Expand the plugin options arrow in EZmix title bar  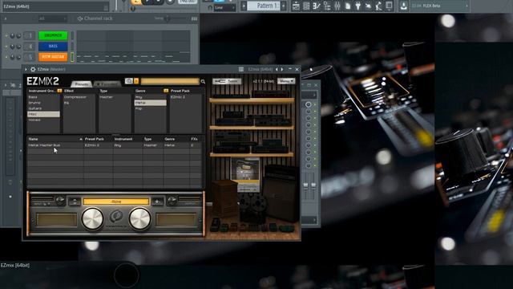[26, 69]
